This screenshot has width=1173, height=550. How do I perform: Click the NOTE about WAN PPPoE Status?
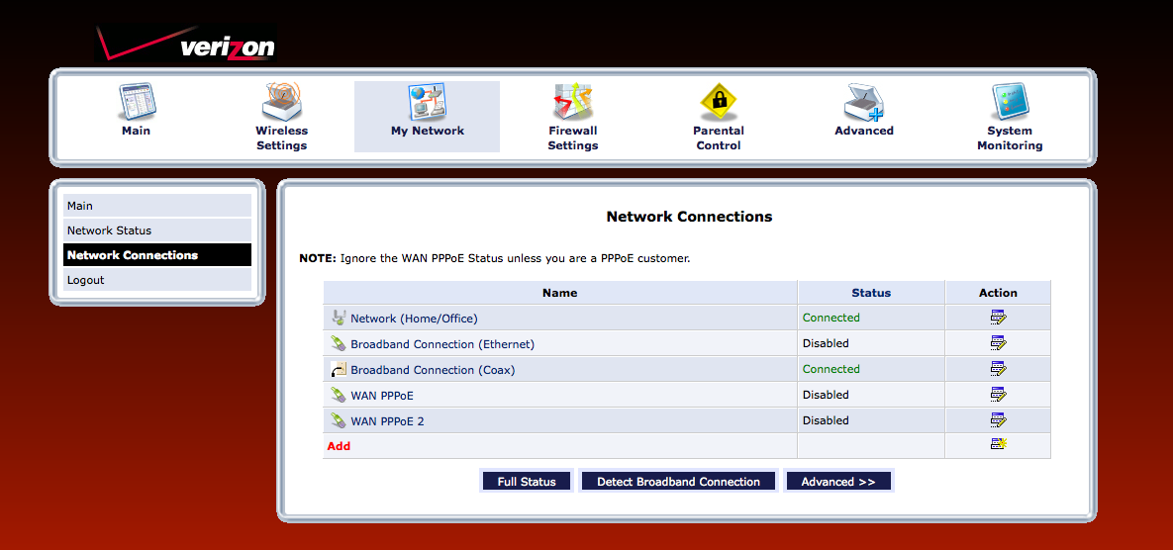pyautogui.click(x=495, y=258)
